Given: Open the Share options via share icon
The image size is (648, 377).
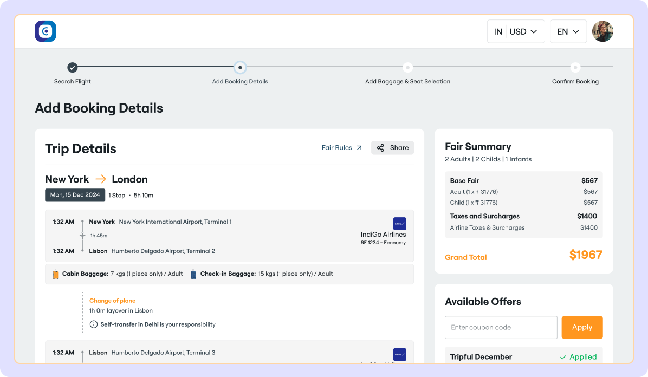Looking at the screenshot, I should [x=381, y=147].
